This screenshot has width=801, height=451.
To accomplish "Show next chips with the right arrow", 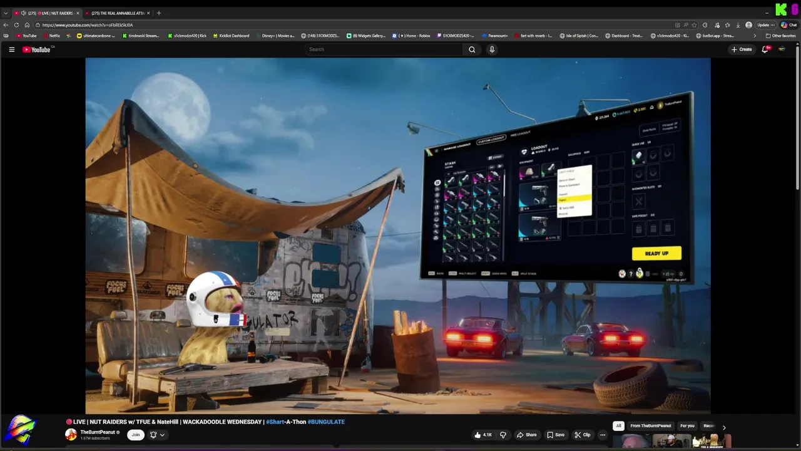I will coord(724,427).
